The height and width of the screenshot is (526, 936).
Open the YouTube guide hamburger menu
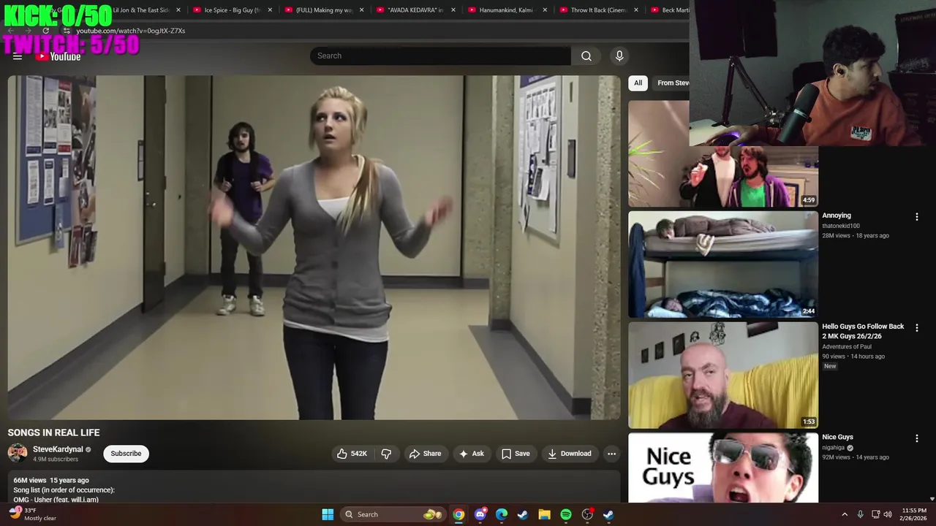coord(18,56)
